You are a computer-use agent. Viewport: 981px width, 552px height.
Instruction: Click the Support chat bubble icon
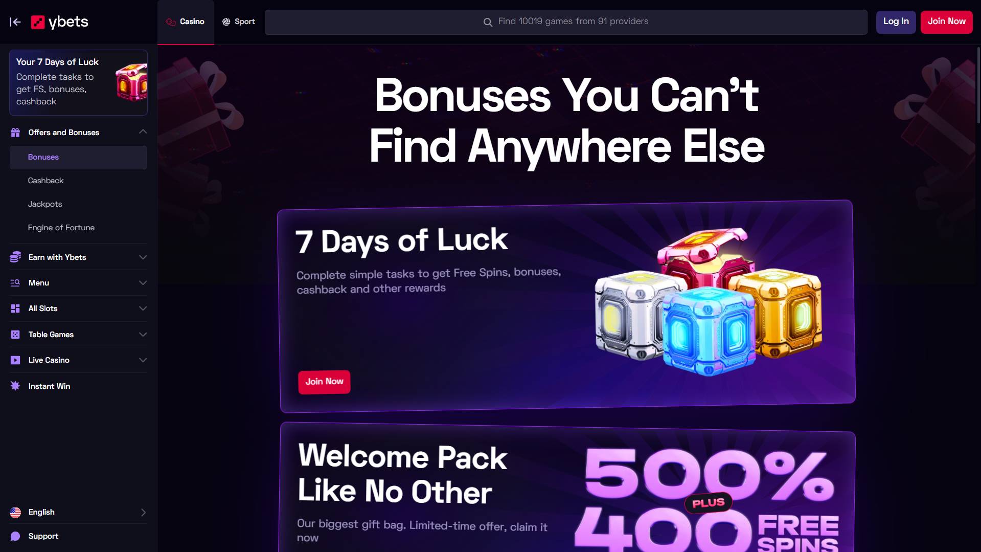tap(15, 536)
